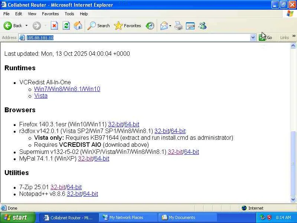Open the History clock icon
Image resolution: width=297 pixels, height=223 pixels.
pos(150,26)
